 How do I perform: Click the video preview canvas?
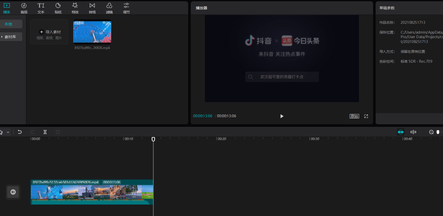tap(282, 59)
